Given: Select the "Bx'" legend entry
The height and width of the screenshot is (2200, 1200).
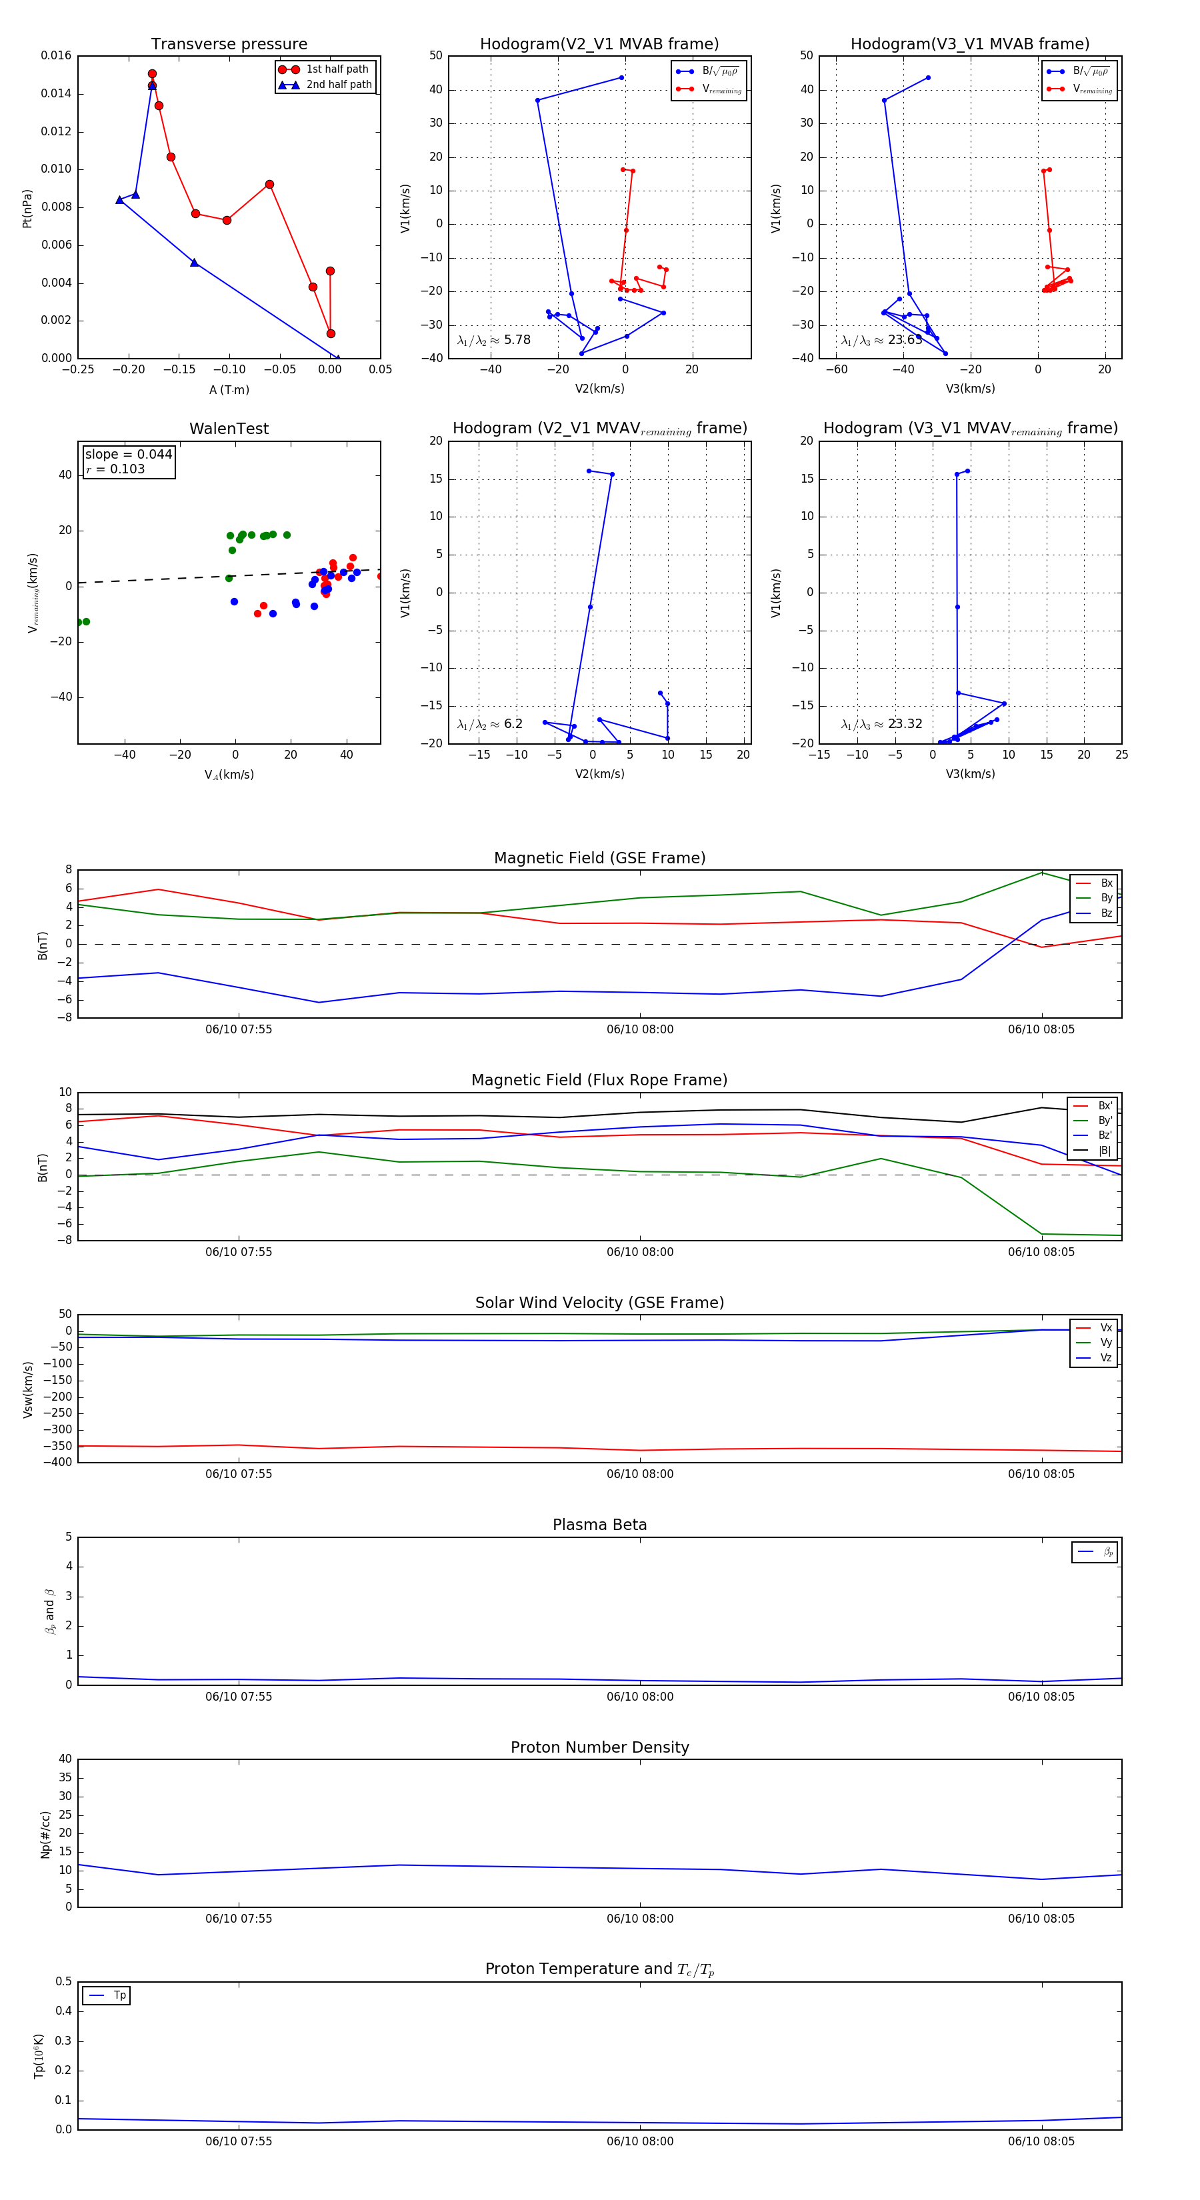Looking at the screenshot, I should click(1093, 1105).
